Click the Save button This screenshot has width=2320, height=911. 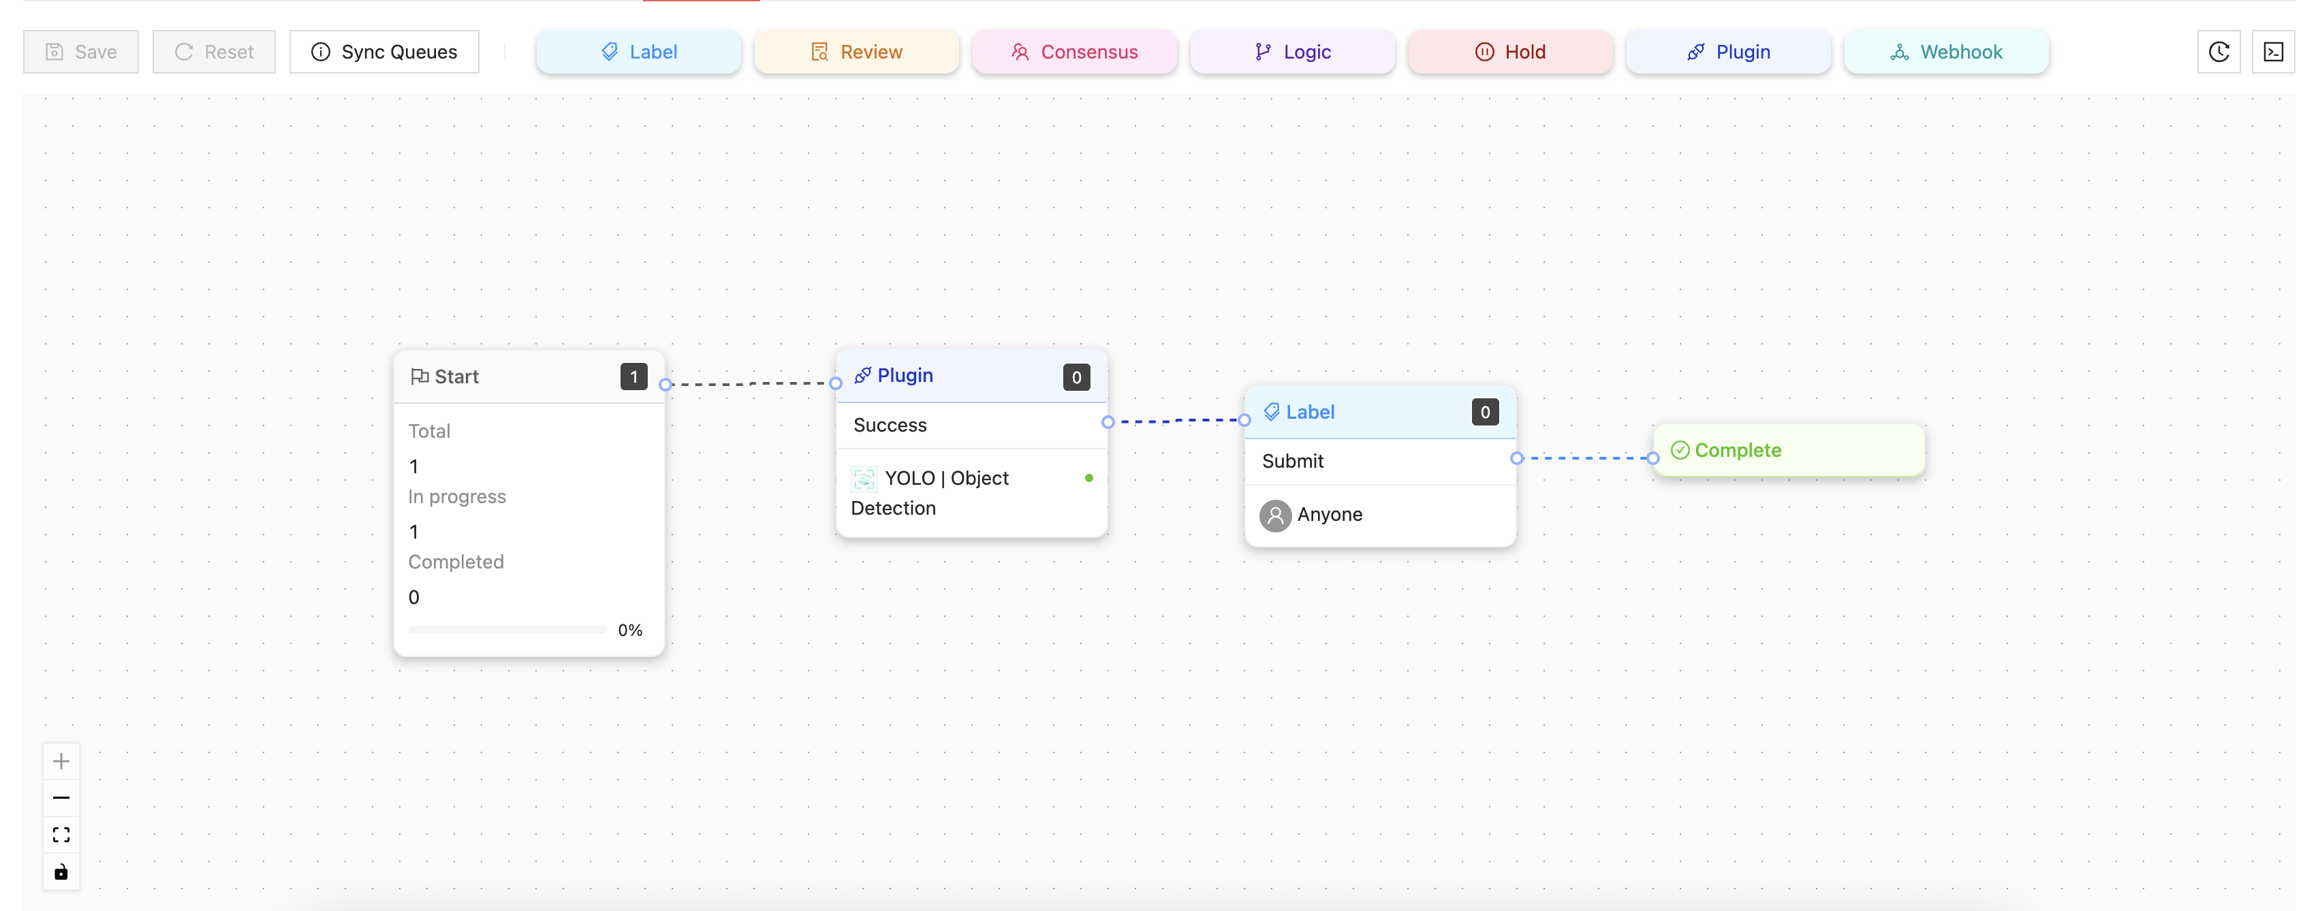tap(81, 52)
